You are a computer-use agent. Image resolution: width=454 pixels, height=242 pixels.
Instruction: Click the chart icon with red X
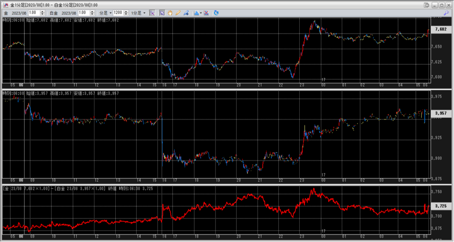click(206, 13)
